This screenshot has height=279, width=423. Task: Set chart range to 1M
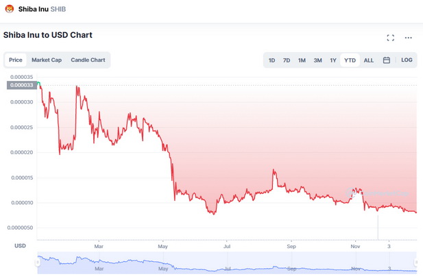tap(302, 60)
